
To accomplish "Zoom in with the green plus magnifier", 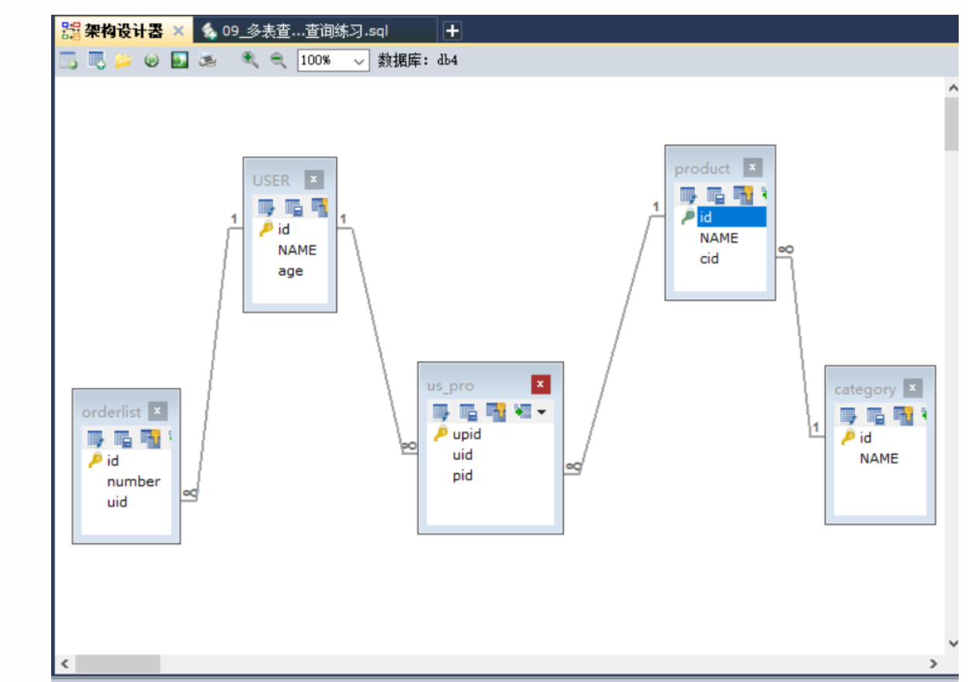I will pos(250,61).
